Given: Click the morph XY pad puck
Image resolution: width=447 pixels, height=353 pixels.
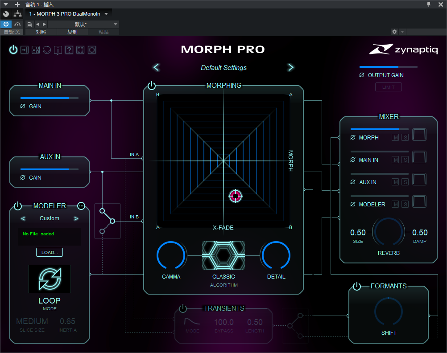Looking at the screenshot, I should [x=236, y=196].
